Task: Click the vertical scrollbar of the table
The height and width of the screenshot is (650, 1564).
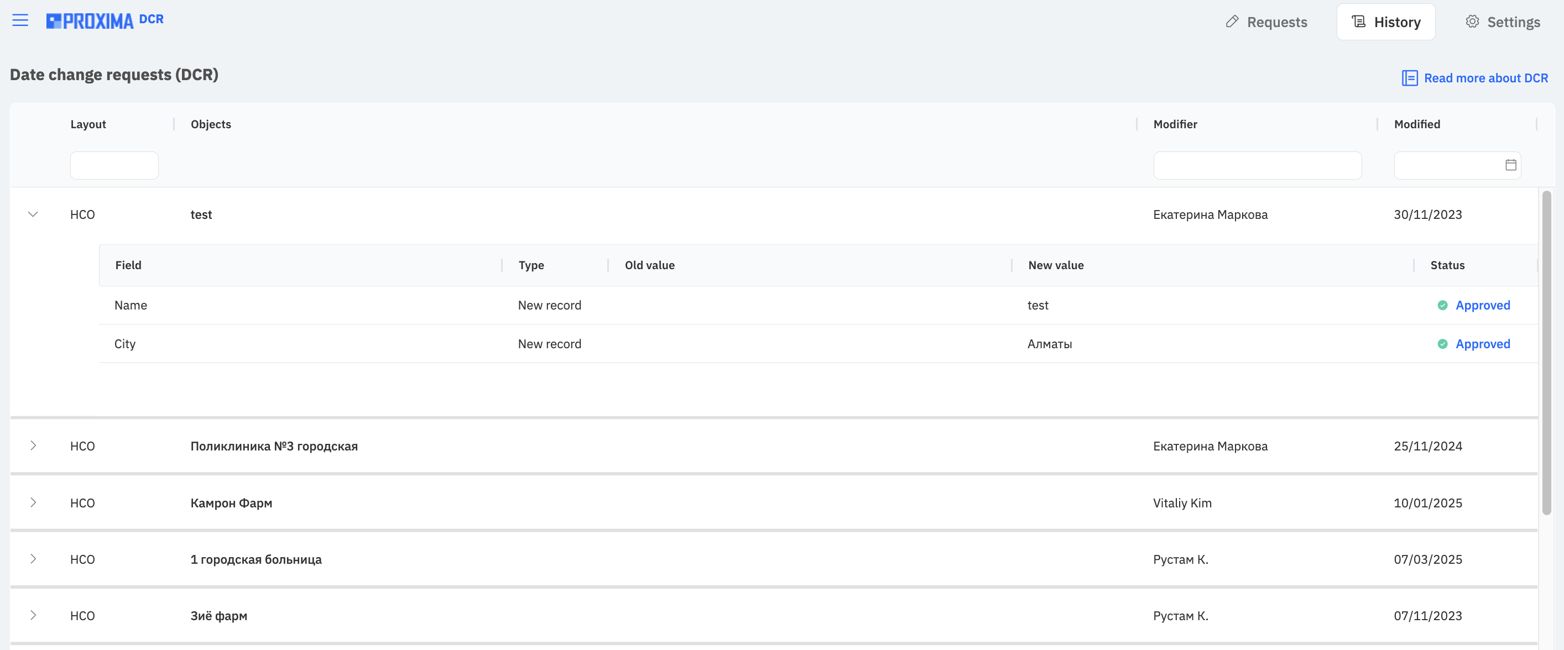Action: pyautogui.click(x=1546, y=353)
